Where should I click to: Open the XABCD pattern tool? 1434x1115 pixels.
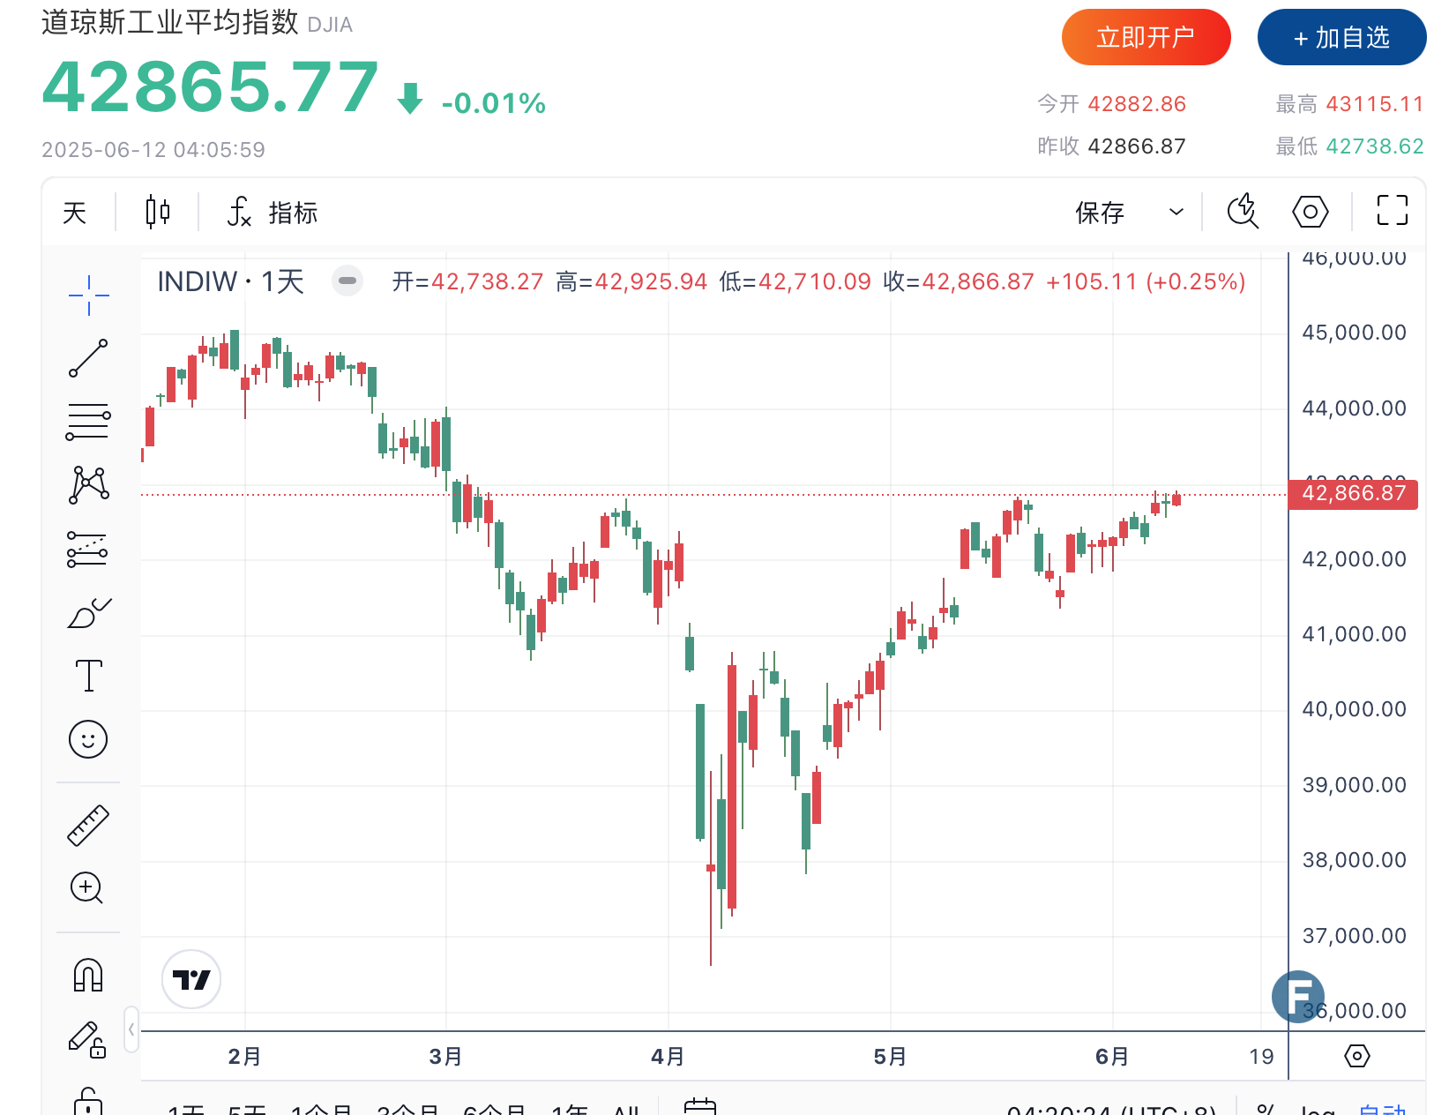pyautogui.click(x=88, y=485)
